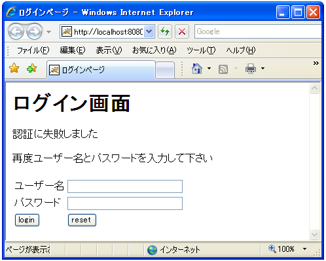Click the scrollbar up arrow
Viewport: 326px width, 261px height.
click(x=315, y=88)
